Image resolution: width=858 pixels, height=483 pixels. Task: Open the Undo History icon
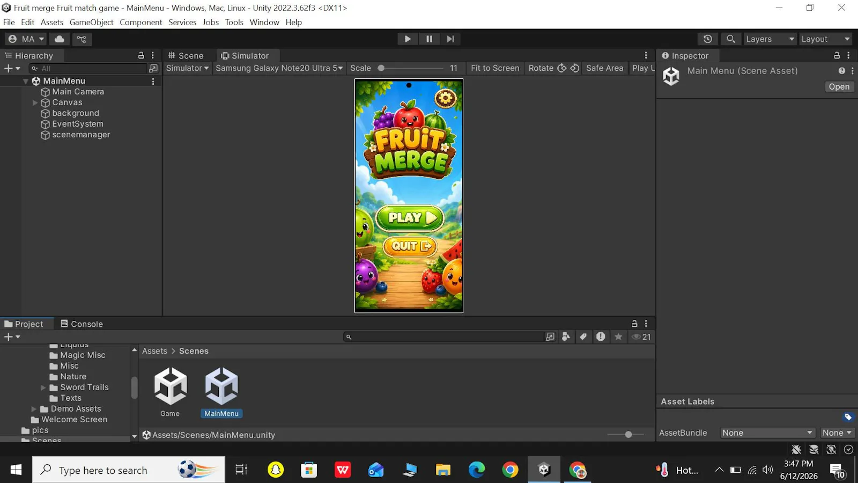tap(707, 39)
